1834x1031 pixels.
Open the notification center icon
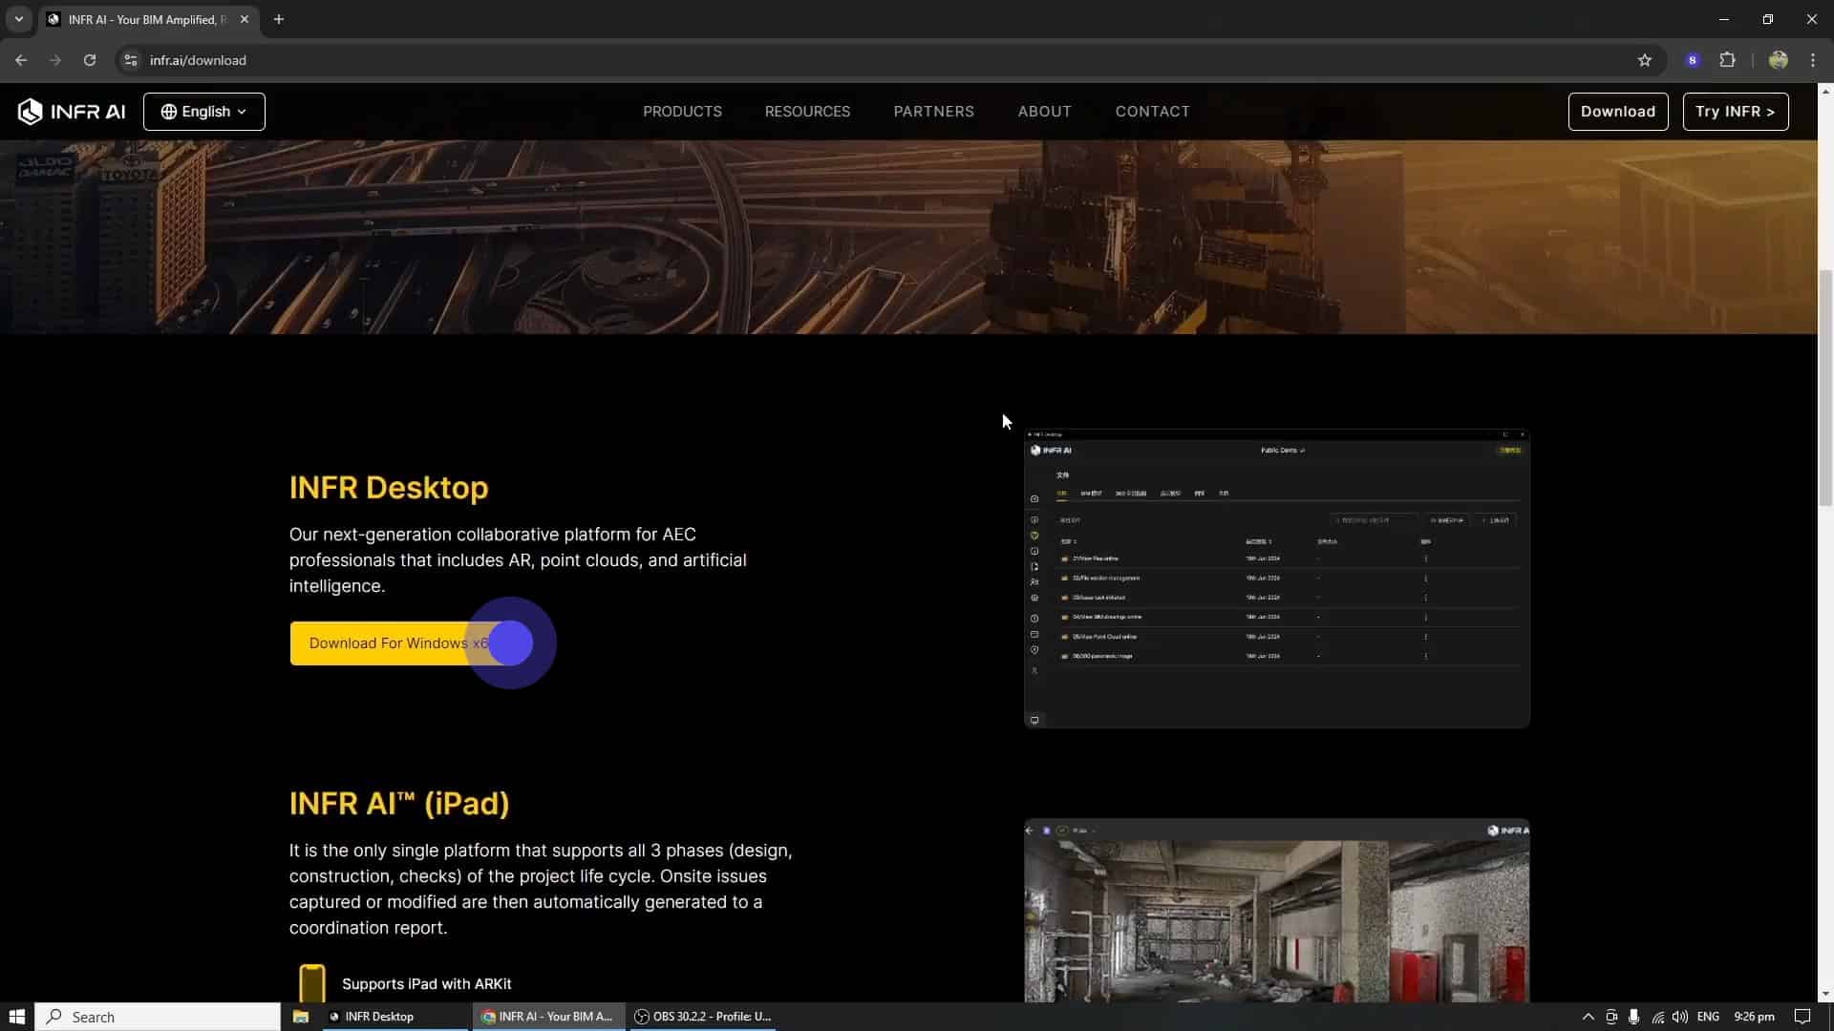coord(1802,1017)
